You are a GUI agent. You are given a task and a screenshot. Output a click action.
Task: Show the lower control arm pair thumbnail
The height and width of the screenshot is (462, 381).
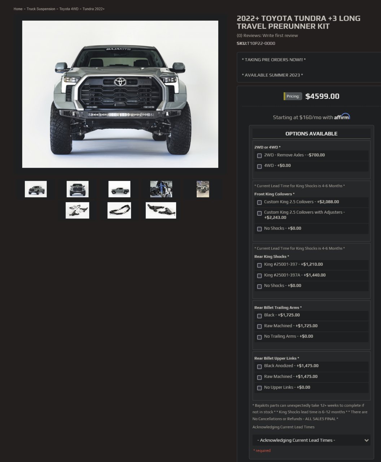point(161,210)
